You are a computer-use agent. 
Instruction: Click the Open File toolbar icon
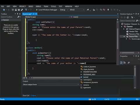click(x=16, y=10)
